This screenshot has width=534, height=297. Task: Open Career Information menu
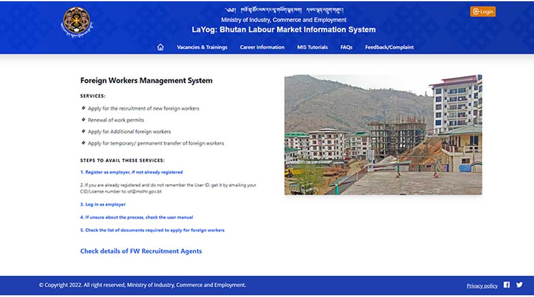[x=262, y=48]
